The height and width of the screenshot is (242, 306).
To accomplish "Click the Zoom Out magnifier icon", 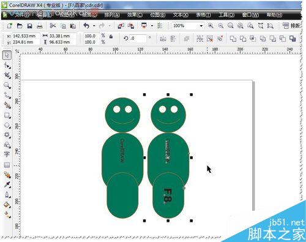I will click(221, 26).
